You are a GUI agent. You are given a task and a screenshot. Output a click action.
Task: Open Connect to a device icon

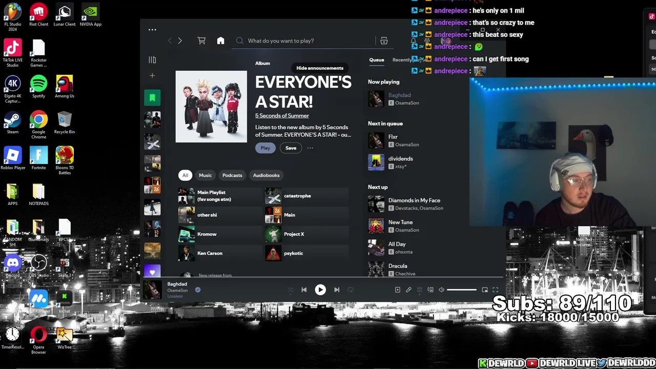point(430,290)
